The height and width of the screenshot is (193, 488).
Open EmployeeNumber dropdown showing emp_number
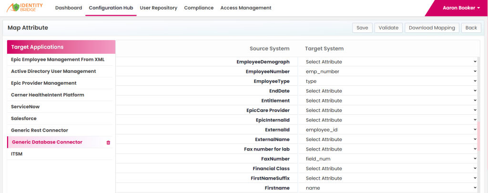tap(389, 71)
